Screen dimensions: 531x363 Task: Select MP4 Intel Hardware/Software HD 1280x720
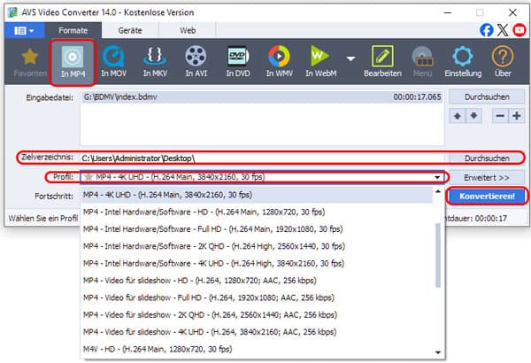(257, 212)
